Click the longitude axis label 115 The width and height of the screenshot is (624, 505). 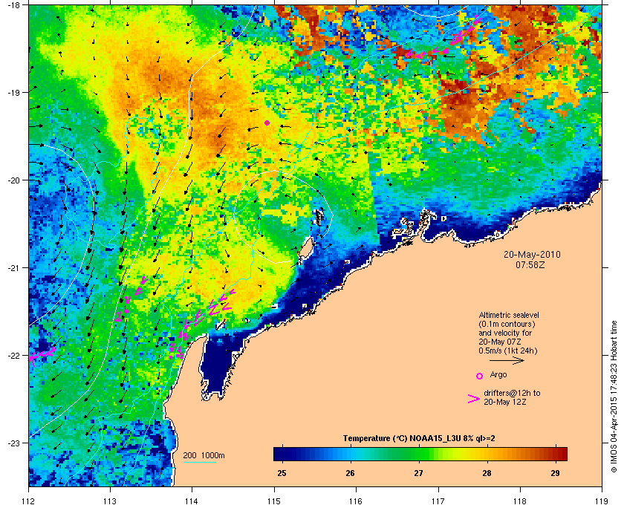tap(274, 501)
